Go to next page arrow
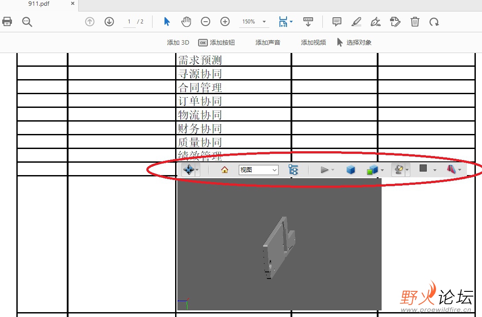 [109, 22]
